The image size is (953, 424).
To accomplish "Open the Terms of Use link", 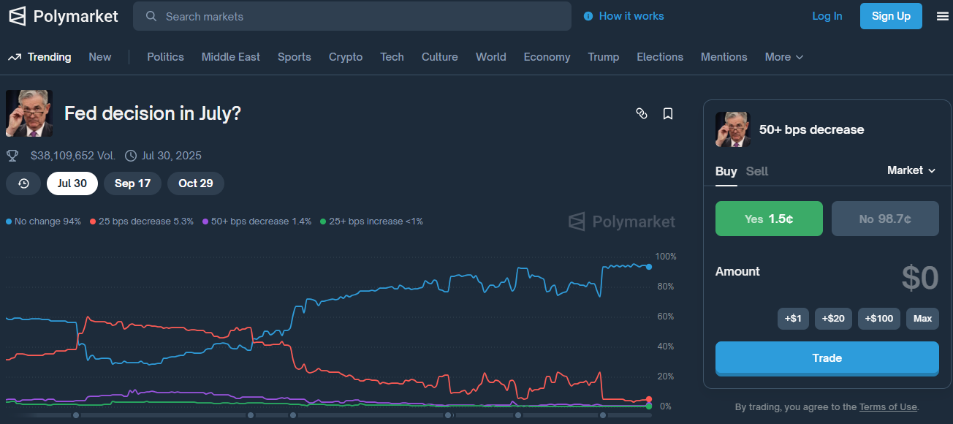I will pos(888,407).
